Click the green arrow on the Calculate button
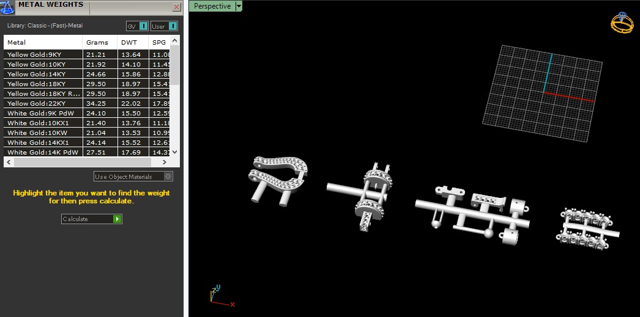 tap(117, 219)
